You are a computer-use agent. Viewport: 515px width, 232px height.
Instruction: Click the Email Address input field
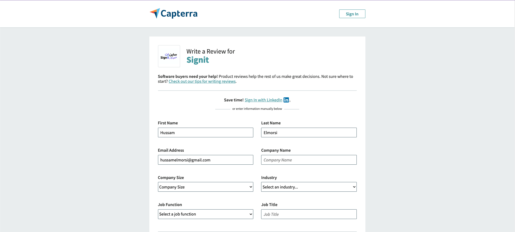coord(205,160)
